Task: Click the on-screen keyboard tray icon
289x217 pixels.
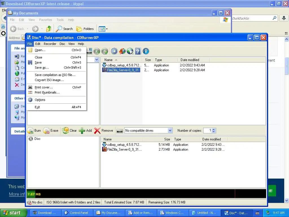Action: (x=257, y=213)
